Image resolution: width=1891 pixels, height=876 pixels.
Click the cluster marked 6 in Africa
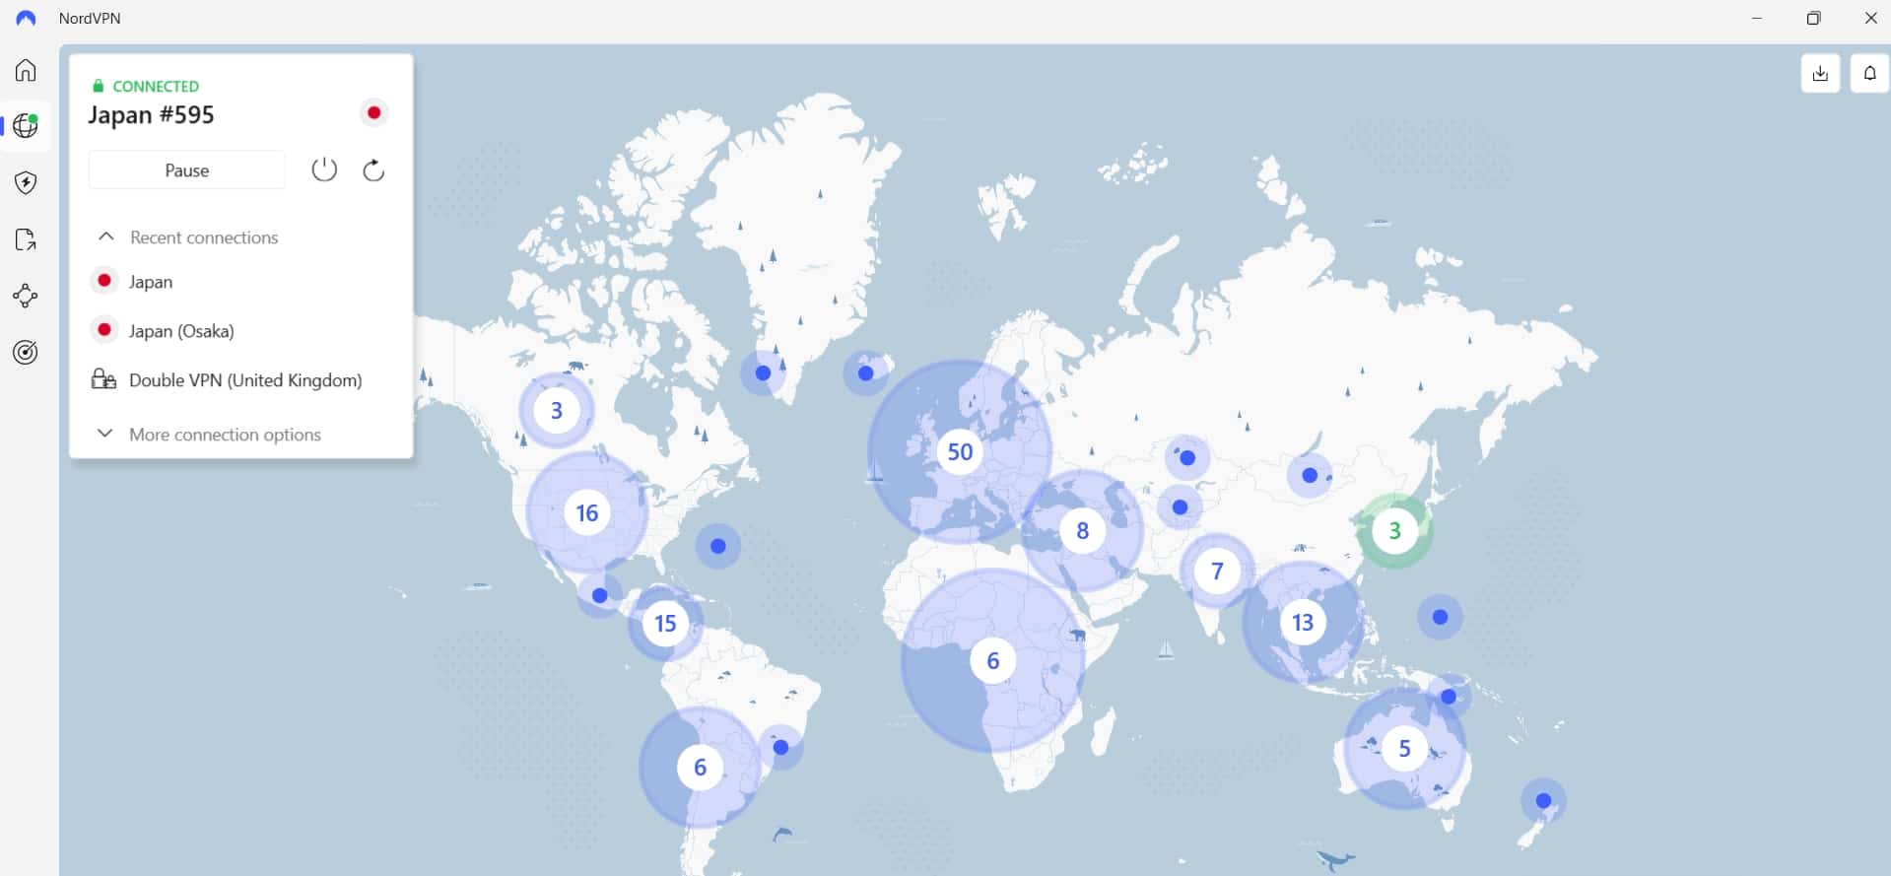pos(992,660)
